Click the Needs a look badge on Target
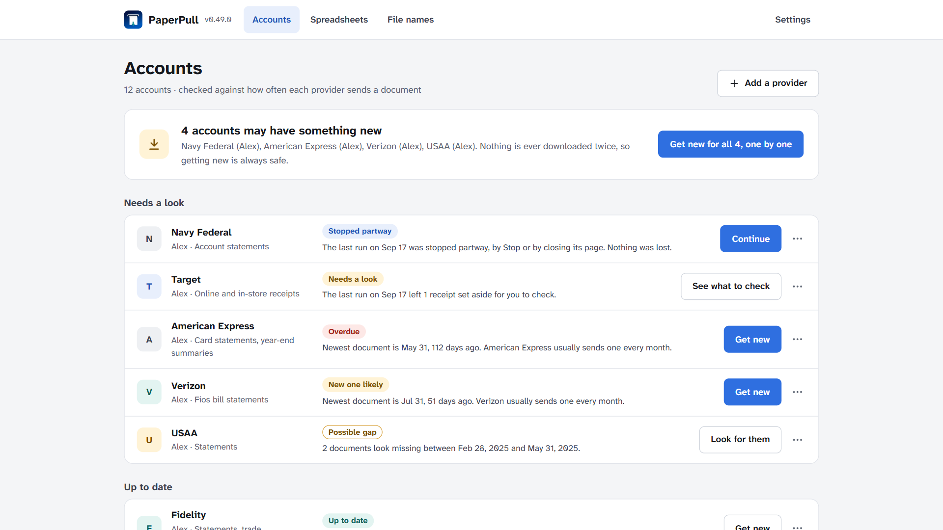The height and width of the screenshot is (530, 943). click(x=353, y=279)
